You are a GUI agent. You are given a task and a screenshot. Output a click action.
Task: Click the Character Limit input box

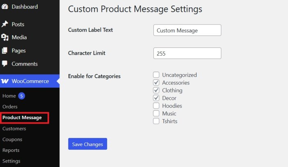[x=187, y=53]
